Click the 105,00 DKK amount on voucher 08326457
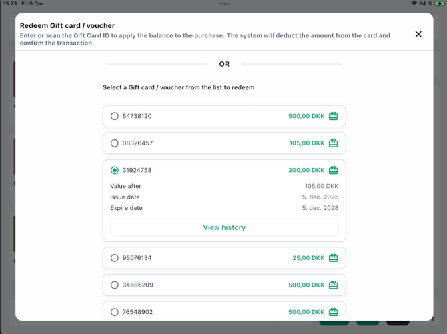The height and width of the screenshot is (334, 447). tap(306, 143)
